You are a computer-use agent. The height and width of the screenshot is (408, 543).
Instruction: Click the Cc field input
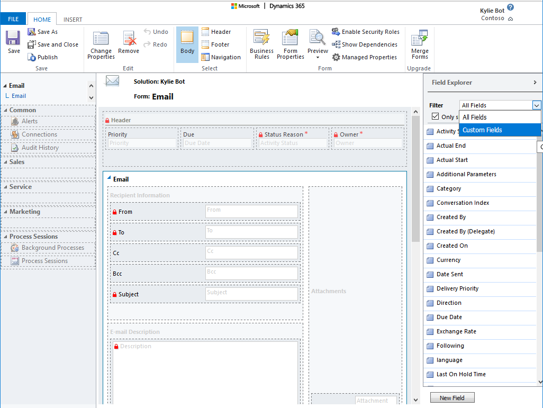click(251, 253)
